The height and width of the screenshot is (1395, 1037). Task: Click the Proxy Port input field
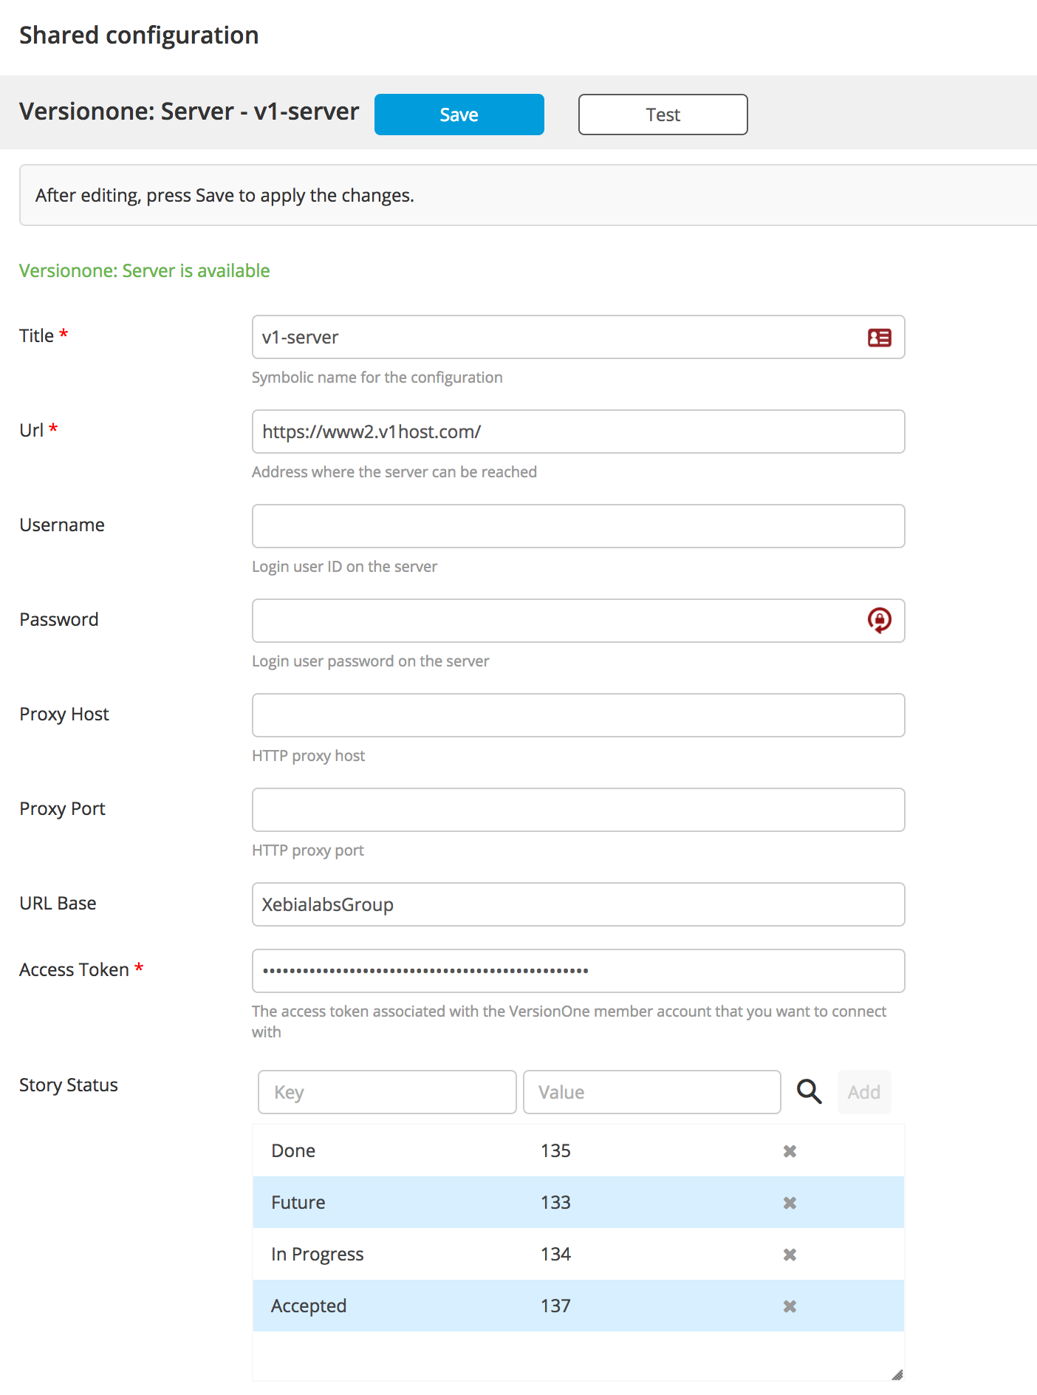(578, 810)
